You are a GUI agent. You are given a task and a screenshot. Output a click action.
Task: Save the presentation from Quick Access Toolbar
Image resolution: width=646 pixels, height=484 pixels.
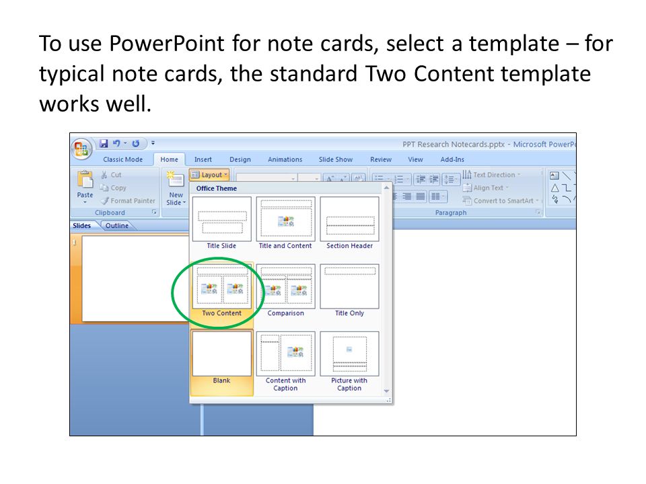click(x=104, y=143)
